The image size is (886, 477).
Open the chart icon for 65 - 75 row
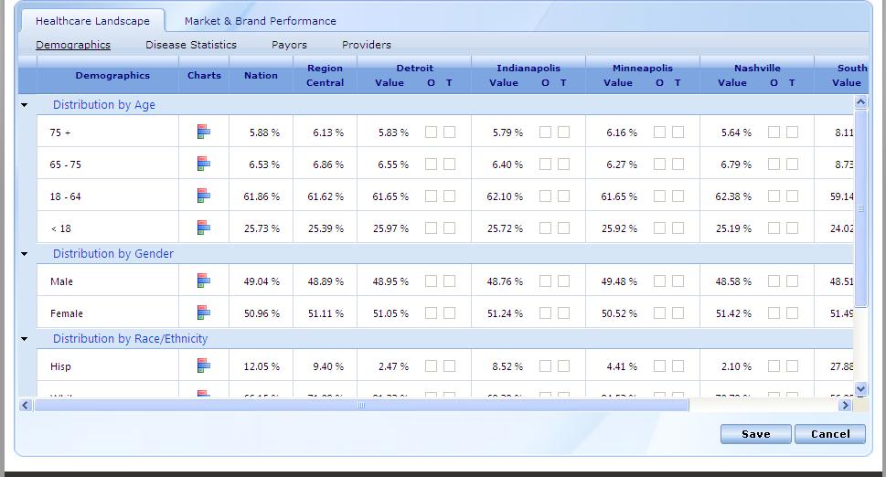[x=204, y=164]
